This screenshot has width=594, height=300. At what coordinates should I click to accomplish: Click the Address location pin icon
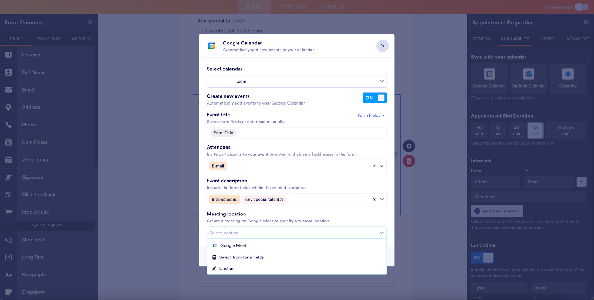click(x=9, y=107)
